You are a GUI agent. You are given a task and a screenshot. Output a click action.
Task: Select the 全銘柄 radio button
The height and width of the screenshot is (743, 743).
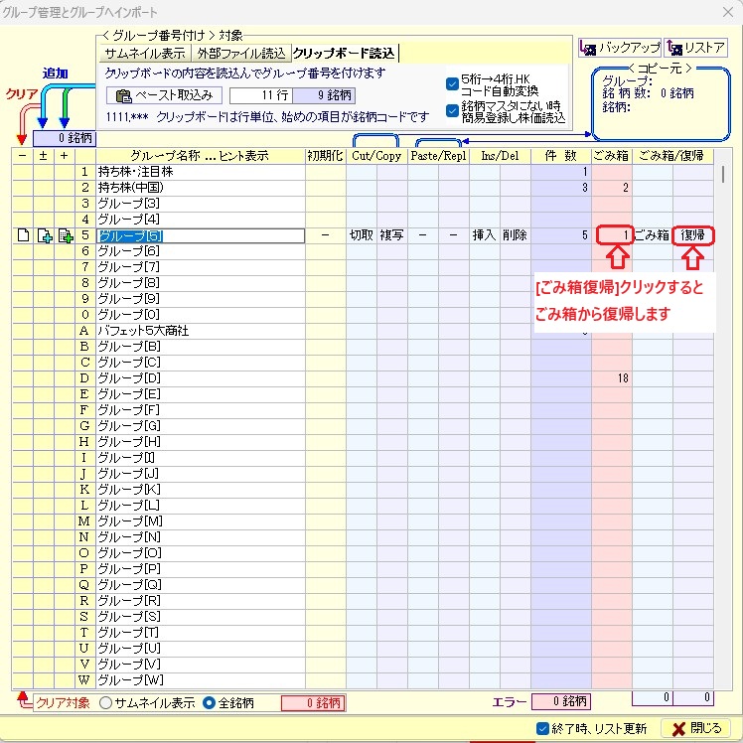click(x=209, y=703)
